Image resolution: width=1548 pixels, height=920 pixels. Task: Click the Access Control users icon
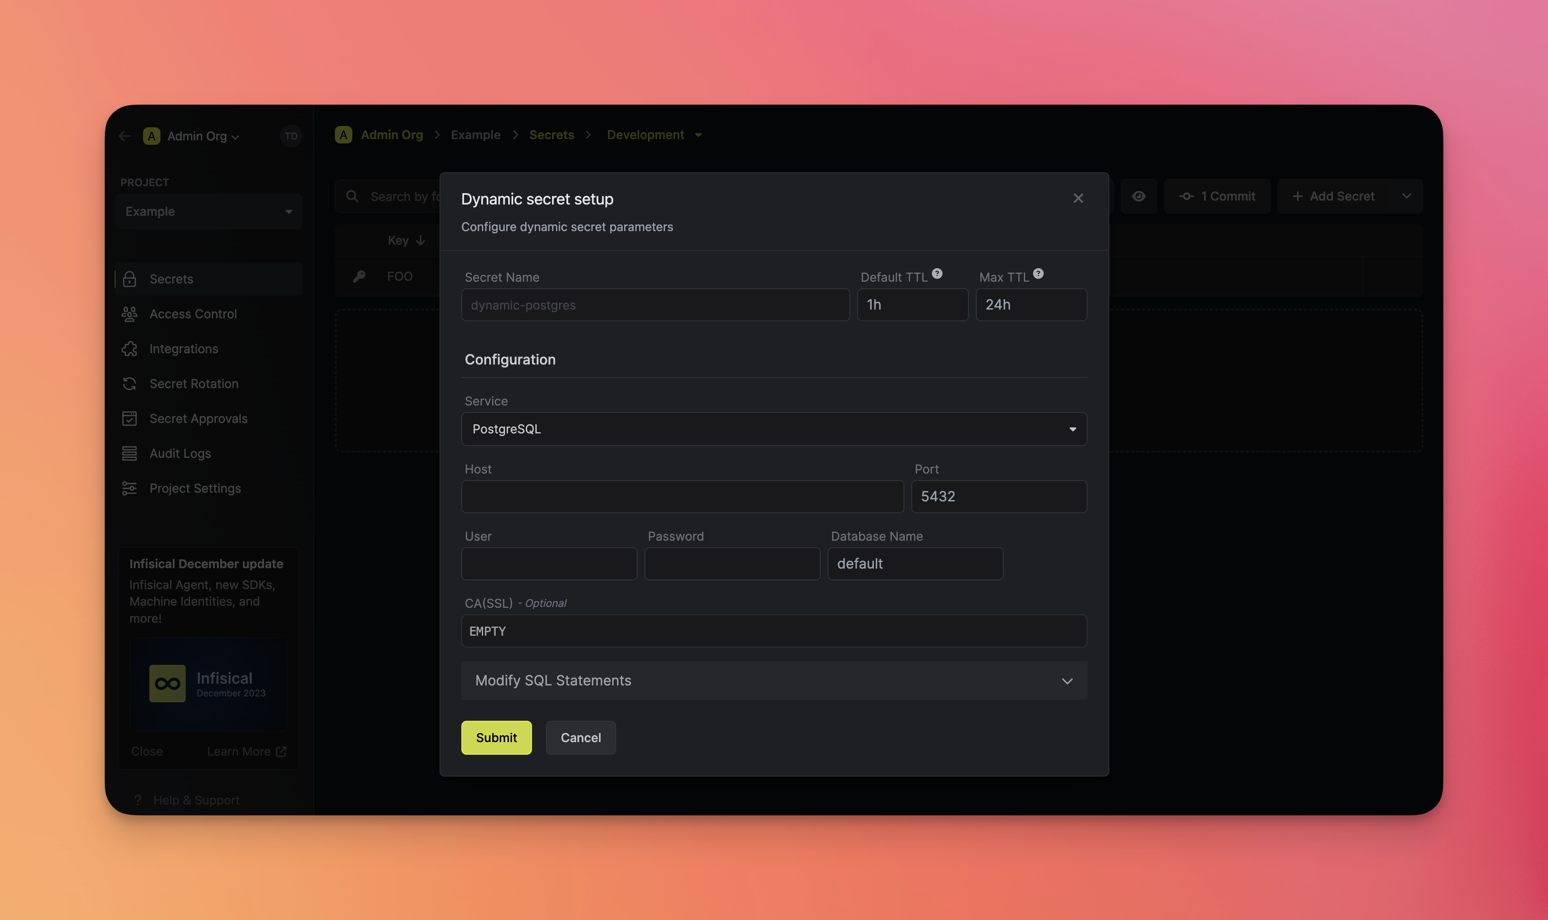click(x=130, y=314)
